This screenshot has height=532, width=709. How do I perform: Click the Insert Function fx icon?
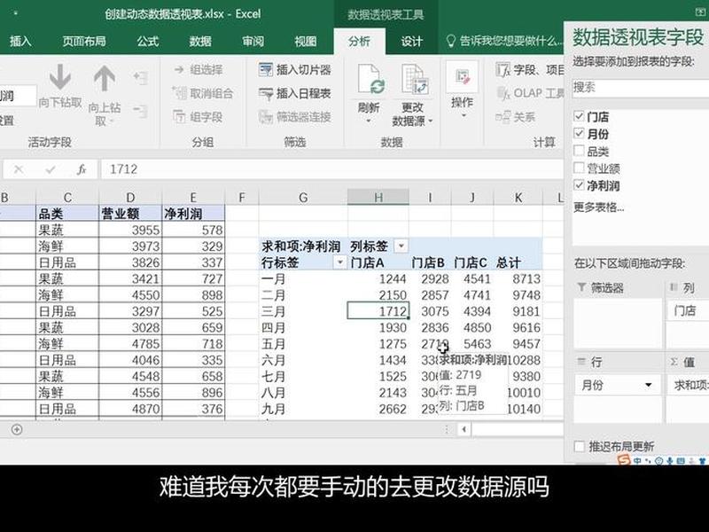(x=82, y=169)
